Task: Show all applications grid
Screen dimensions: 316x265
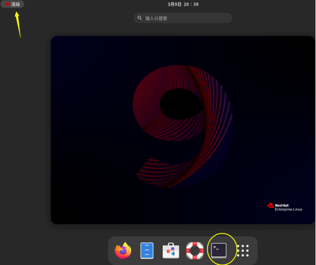Action: (x=242, y=251)
